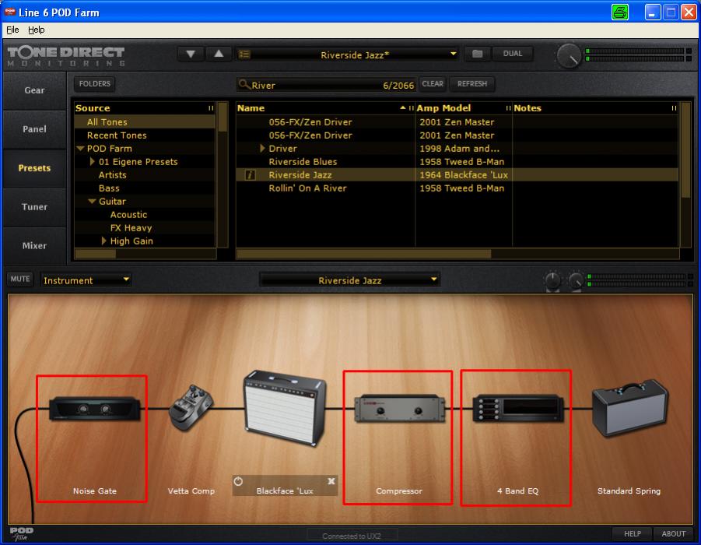The width and height of the screenshot is (701, 545).
Task: Click the previous preset down arrow
Action: 191,54
